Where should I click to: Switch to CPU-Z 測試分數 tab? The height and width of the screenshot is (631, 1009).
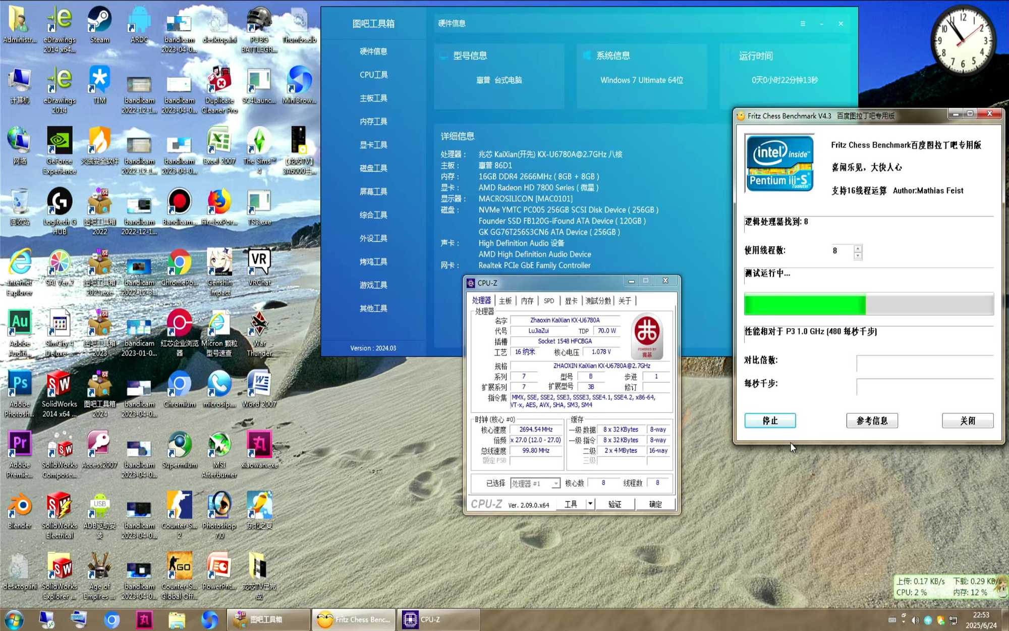(598, 301)
